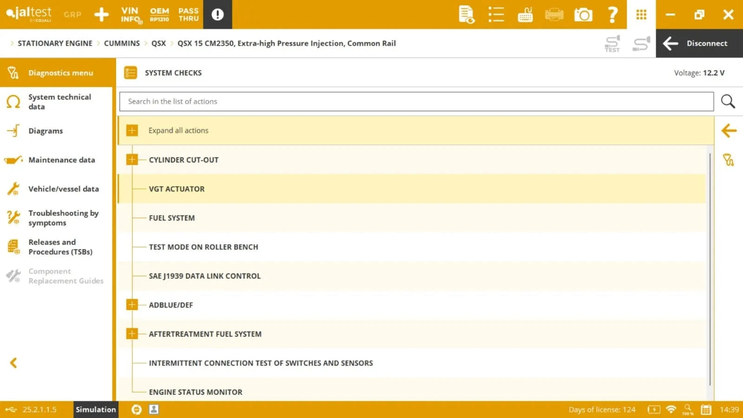743x418 pixels.
Task: Select the VGT ACTUATOR action
Action: pos(176,189)
